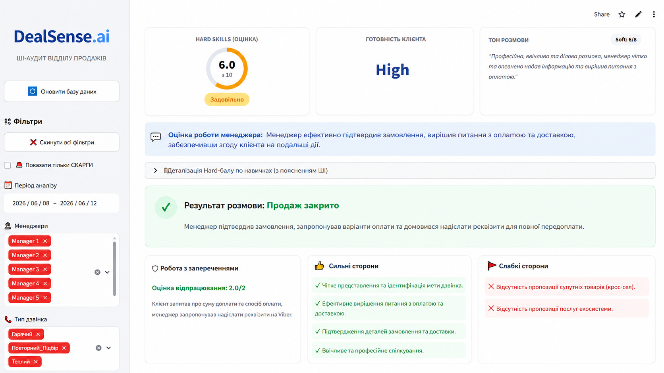Remove the Manager 1 tag

45,241
